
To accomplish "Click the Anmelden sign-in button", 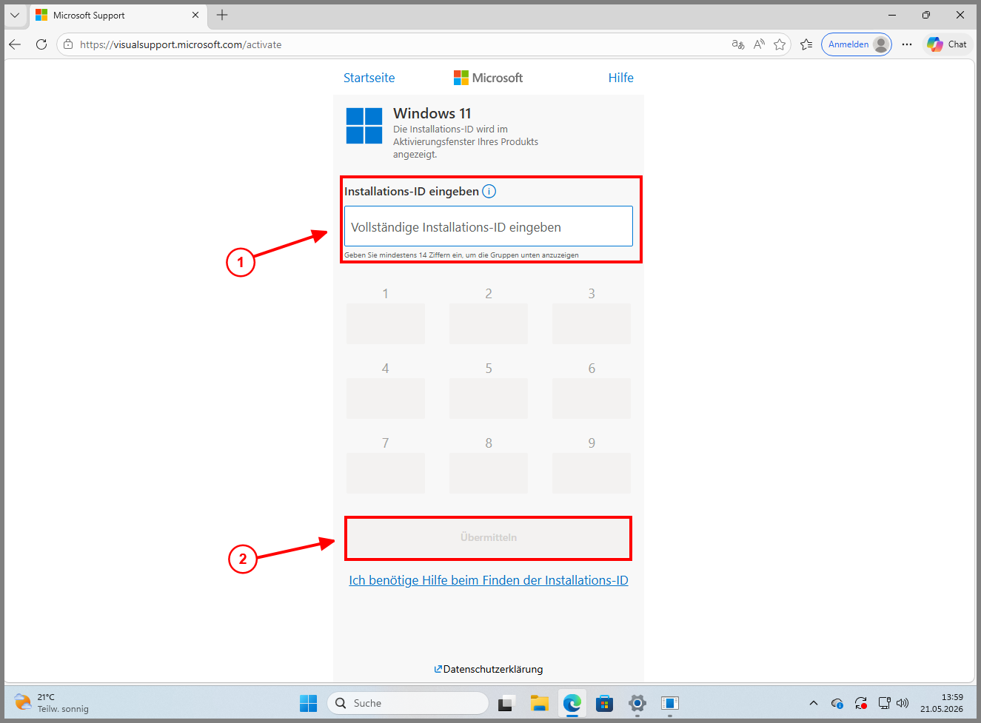I will (x=856, y=44).
